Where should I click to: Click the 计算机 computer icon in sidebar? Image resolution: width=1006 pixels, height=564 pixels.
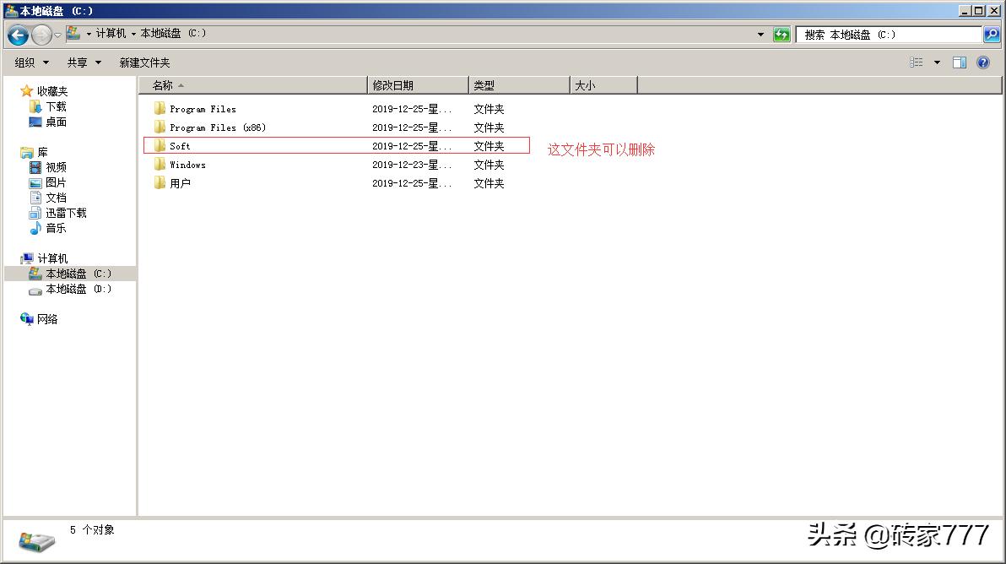click(x=27, y=258)
